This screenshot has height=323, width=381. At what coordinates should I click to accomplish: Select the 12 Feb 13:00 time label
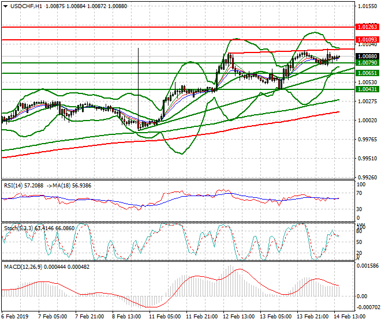238,317
